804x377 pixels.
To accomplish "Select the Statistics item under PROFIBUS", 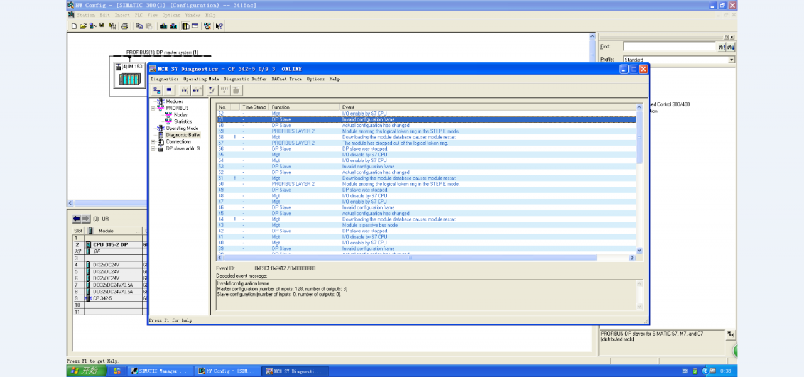I will coord(183,121).
